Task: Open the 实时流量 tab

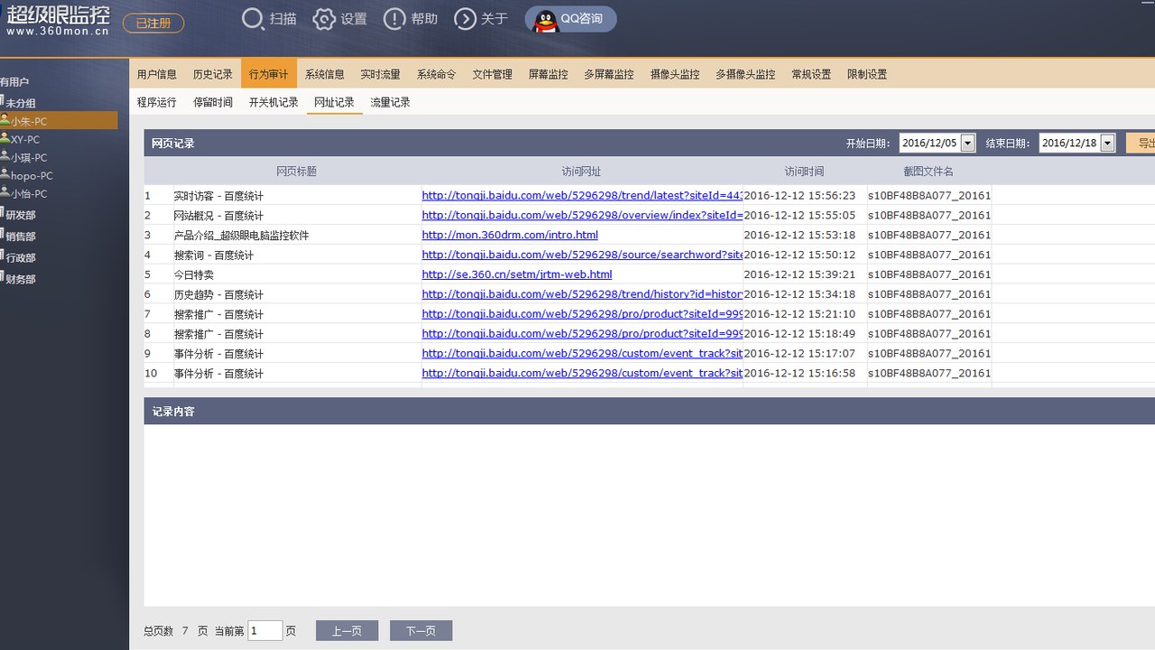Action: (381, 74)
